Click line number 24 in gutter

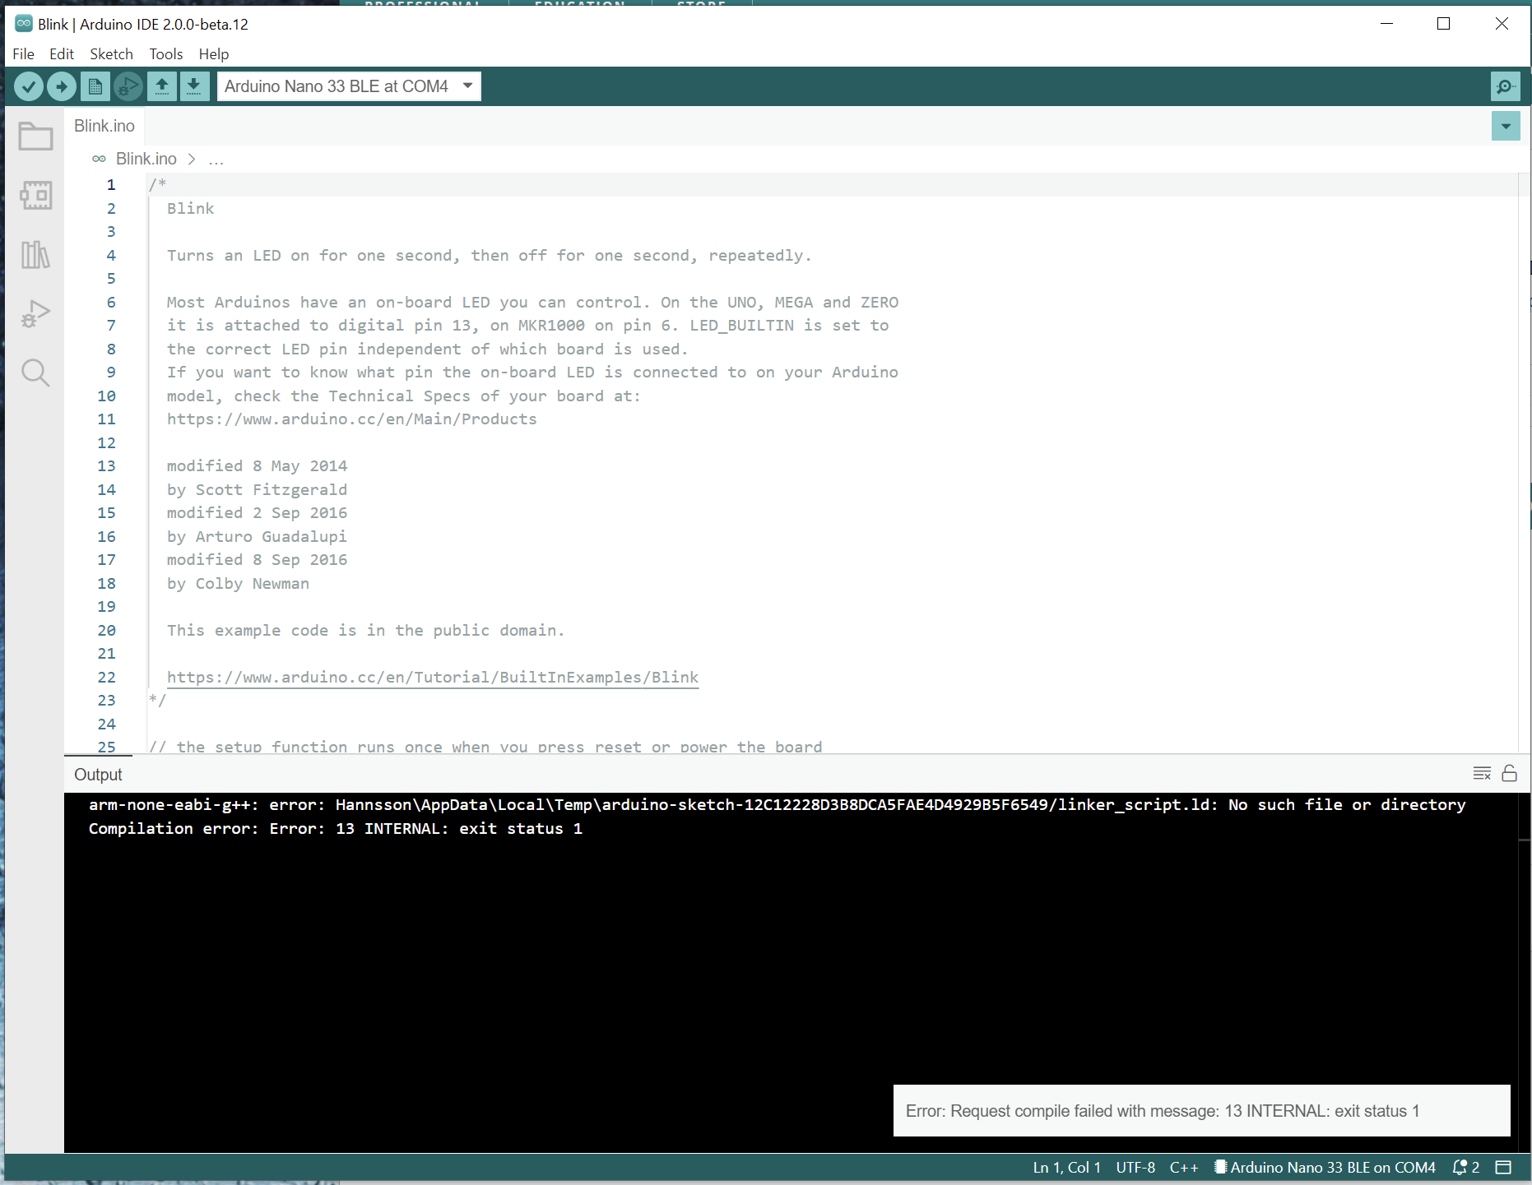point(107,724)
